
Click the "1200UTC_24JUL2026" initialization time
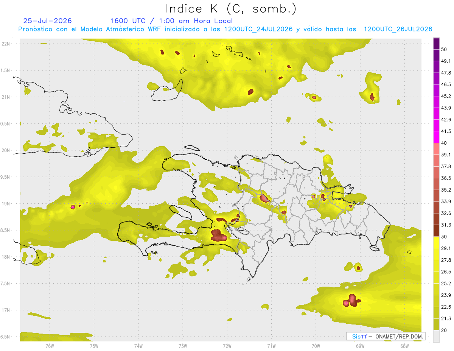click(x=258, y=29)
